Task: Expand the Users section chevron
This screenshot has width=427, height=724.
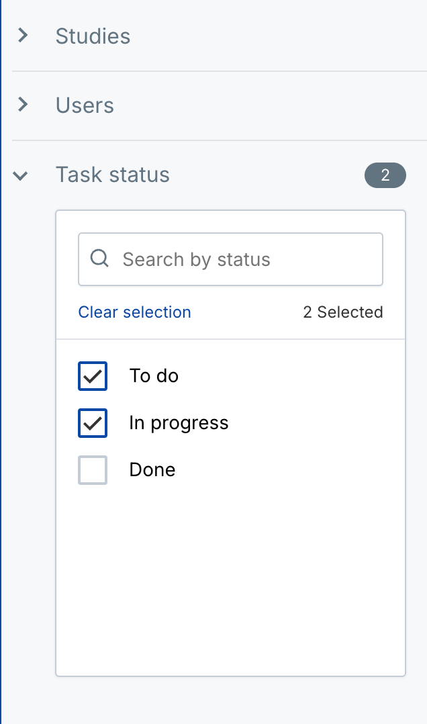Action: (x=23, y=105)
